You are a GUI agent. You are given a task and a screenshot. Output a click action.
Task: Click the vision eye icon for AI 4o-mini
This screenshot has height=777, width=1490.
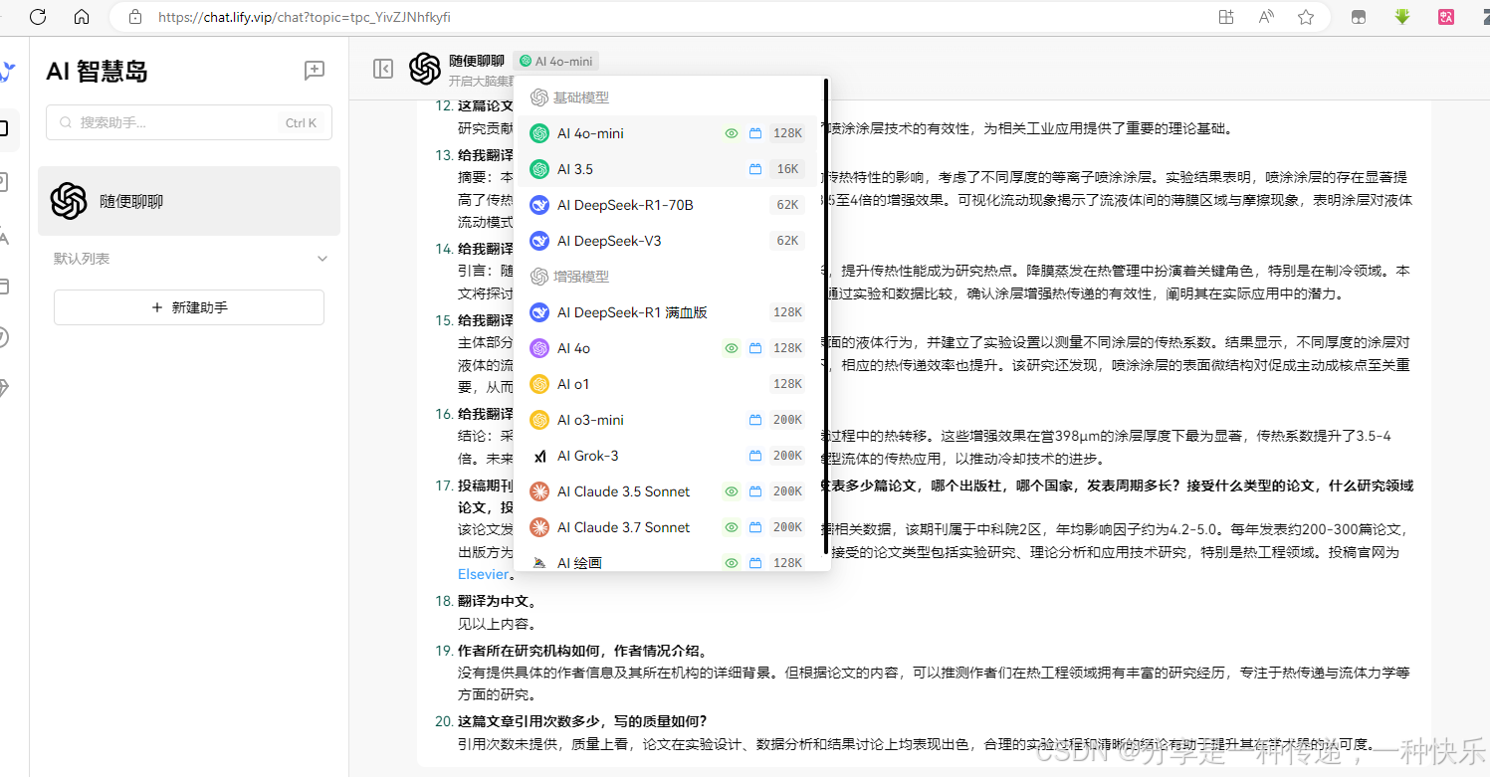[x=732, y=133]
